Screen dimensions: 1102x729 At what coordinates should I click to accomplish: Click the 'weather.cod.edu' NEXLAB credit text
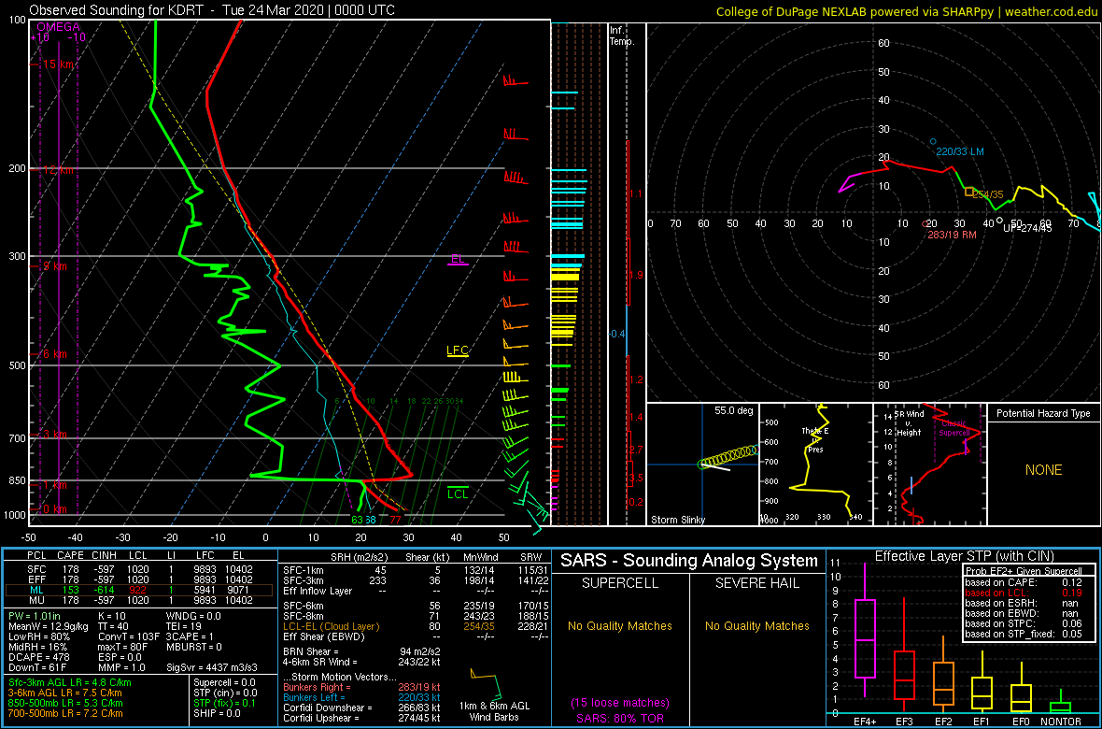click(x=1051, y=10)
